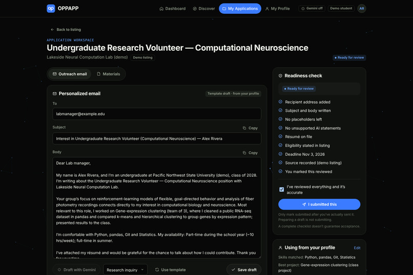Click the Deadline Nov 3, 2026 check icon
The height and width of the screenshot is (275, 413).
tap(280, 154)
